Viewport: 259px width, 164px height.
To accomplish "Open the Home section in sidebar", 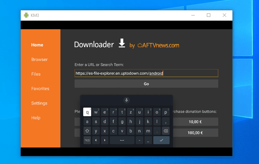I will point(37,45).
